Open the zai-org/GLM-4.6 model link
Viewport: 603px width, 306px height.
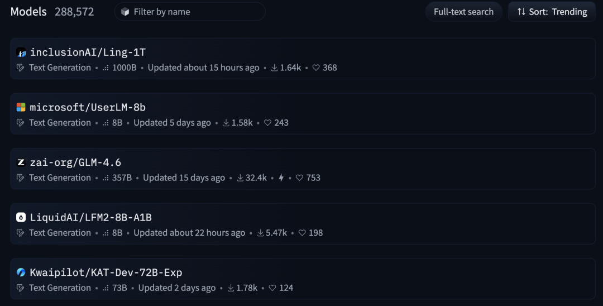coord(75,162)
